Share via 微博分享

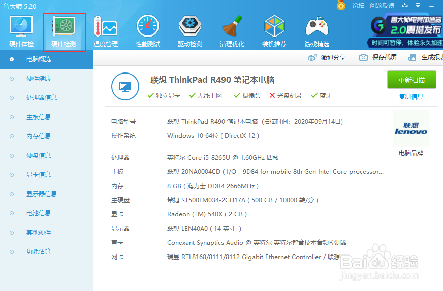[x=327, y=57]
